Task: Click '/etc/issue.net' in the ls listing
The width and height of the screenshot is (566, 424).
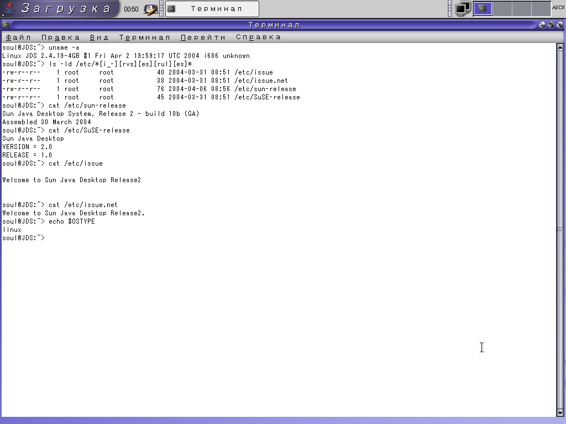Action: pyautogui.click(x=261, y=81)
